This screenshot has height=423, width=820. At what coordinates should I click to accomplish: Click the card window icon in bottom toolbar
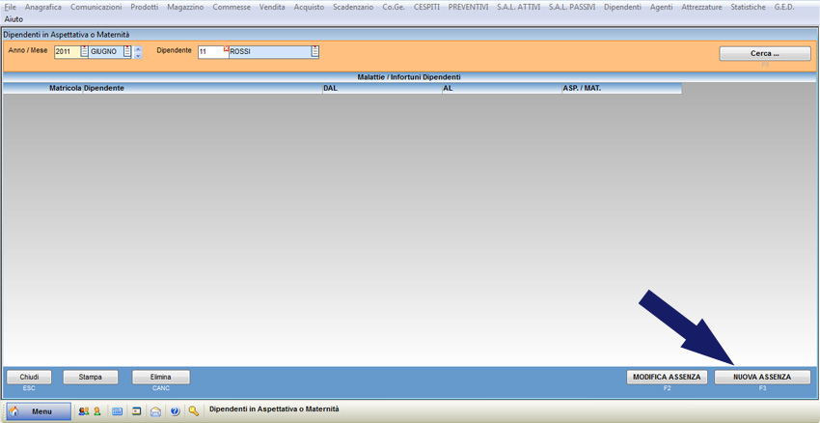coord(137,411)
